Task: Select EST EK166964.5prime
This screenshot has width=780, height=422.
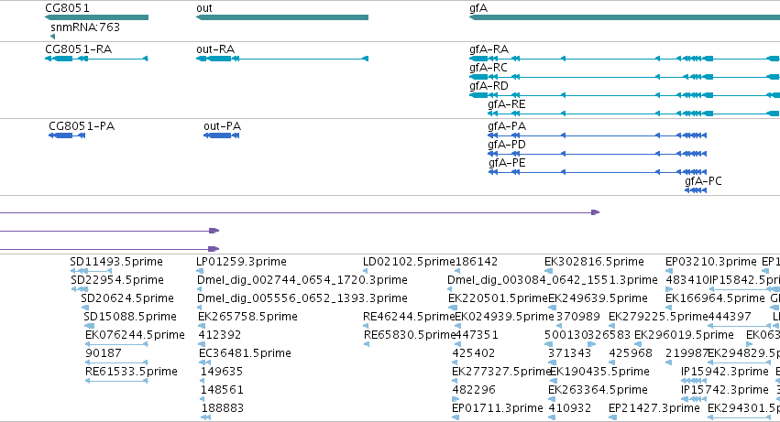Action: [x=715, y=298]
